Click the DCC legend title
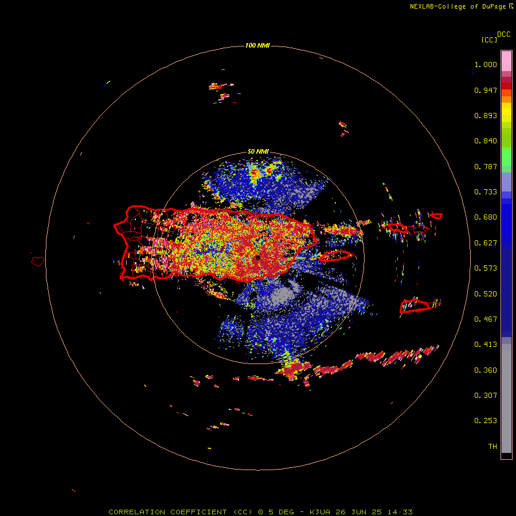Viewport: 516px width, 516px height. tap(504, 34)
